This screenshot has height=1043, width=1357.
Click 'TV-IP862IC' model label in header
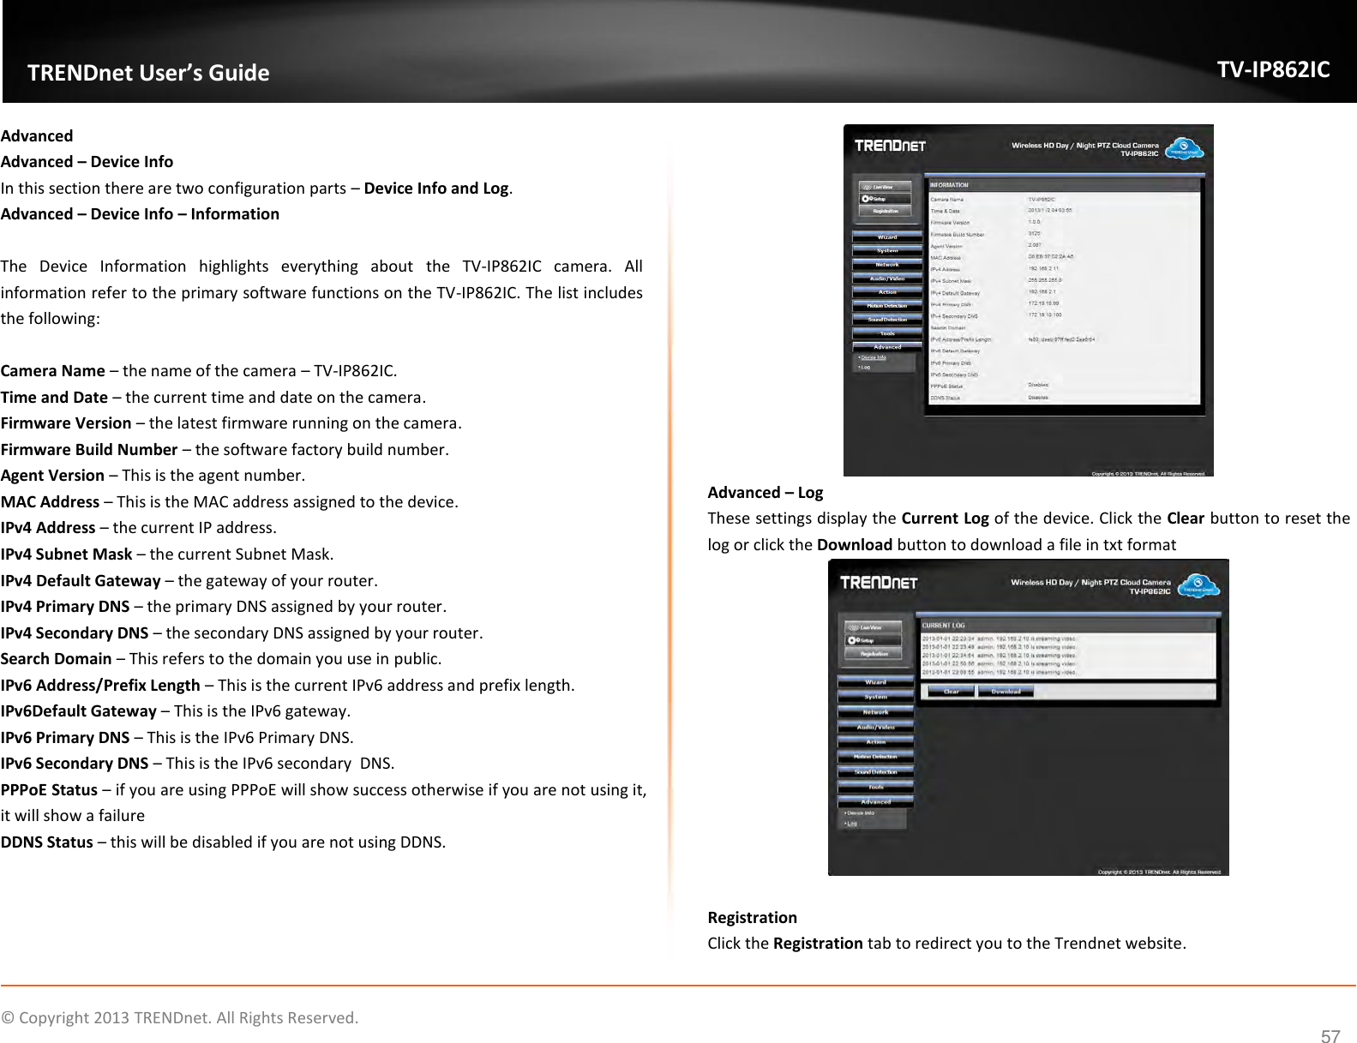tap(1274, 69)
